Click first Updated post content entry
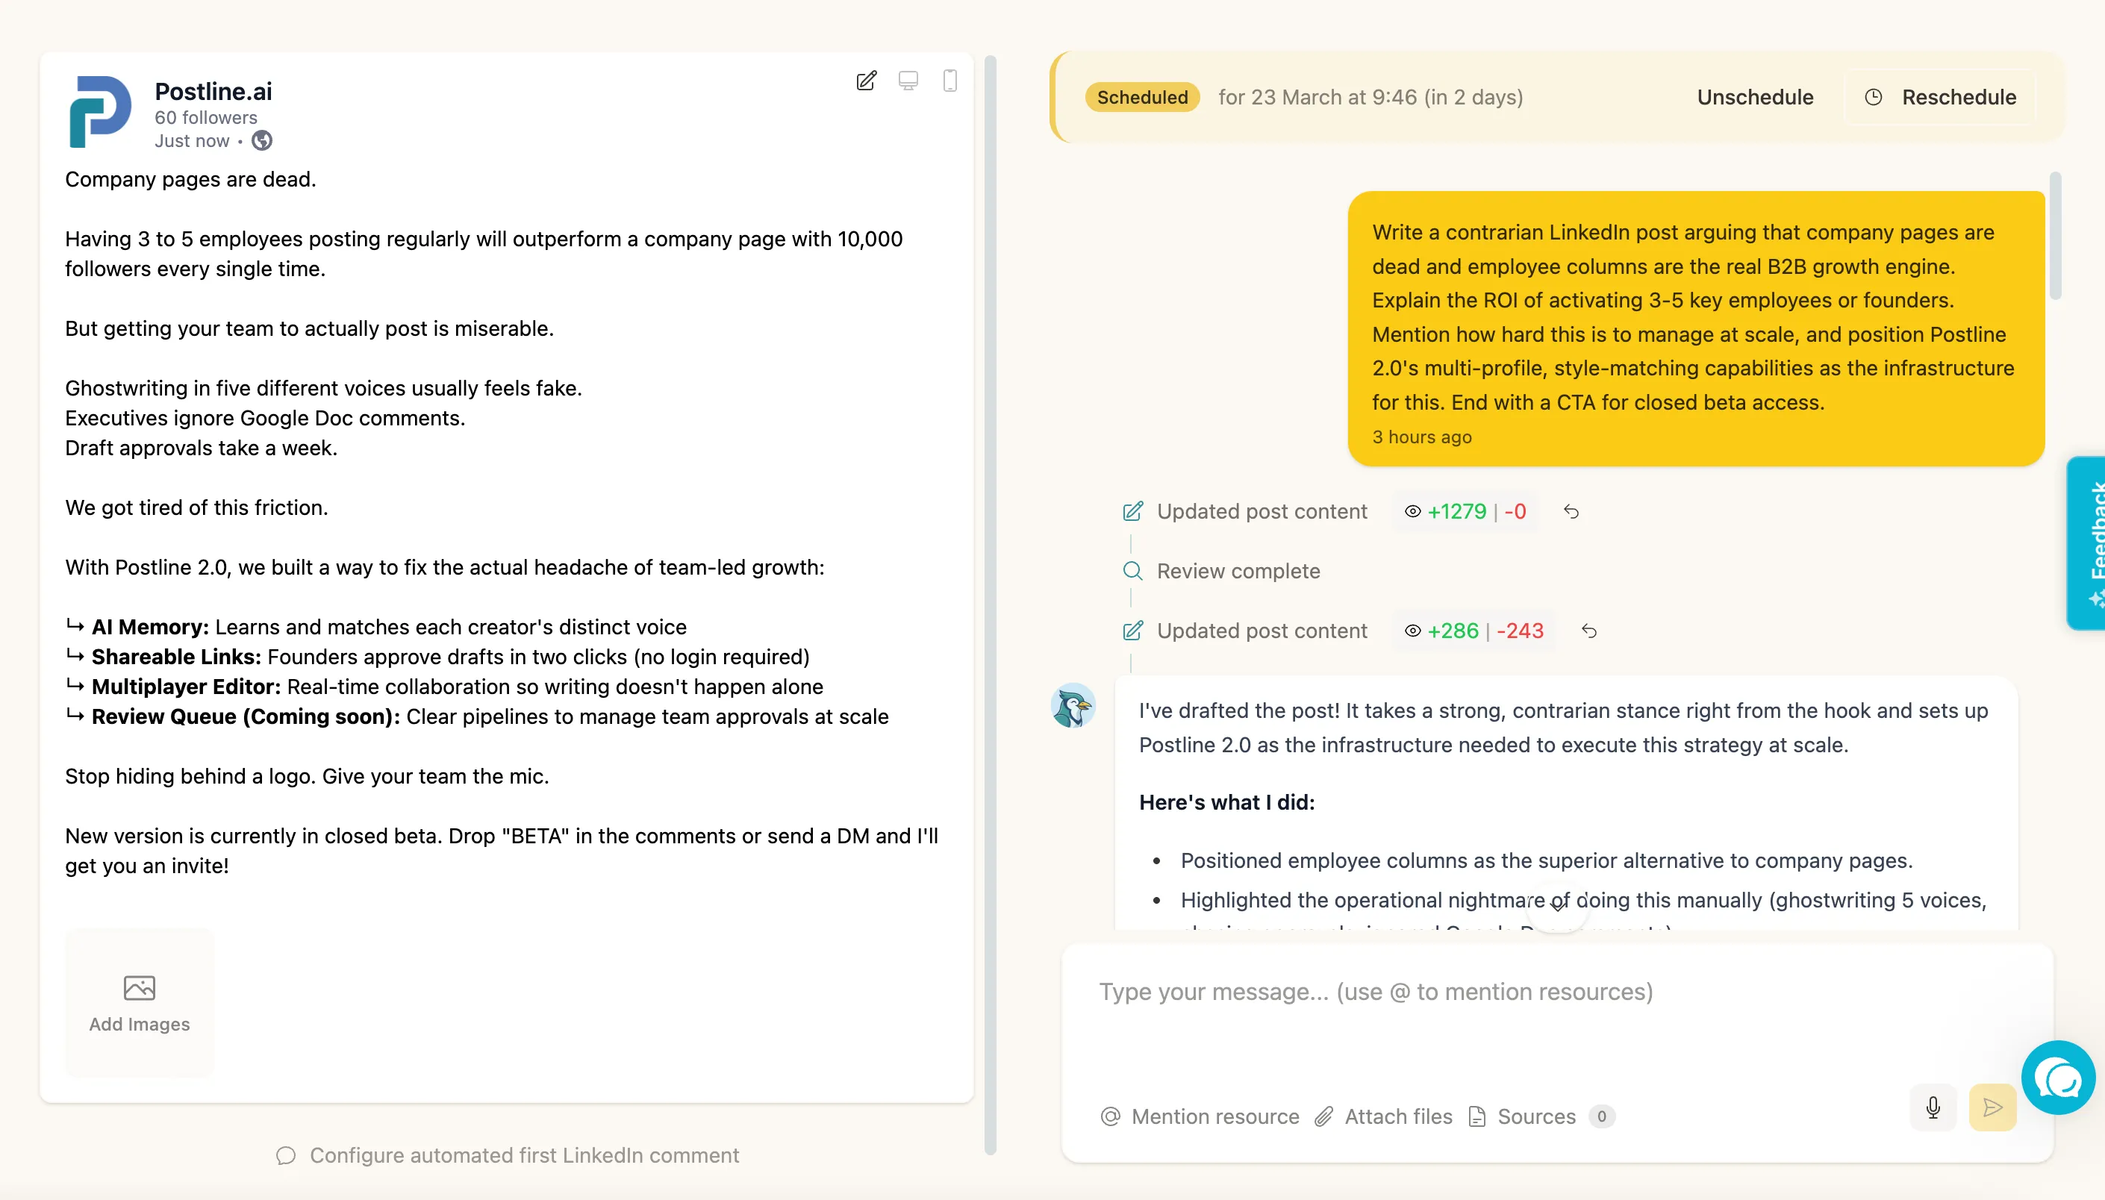This screenshot has width=2105, height=1200. point(1245,512)
